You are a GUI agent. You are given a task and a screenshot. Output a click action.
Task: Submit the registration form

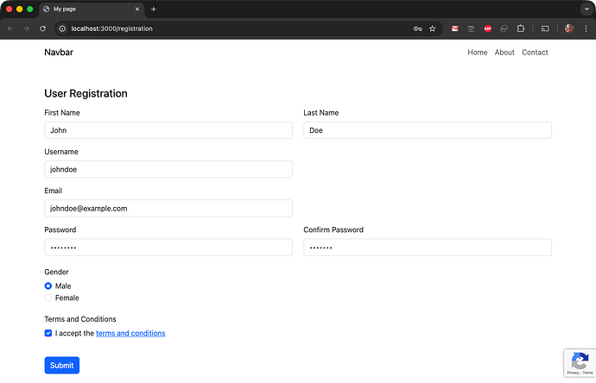[62, 365]
